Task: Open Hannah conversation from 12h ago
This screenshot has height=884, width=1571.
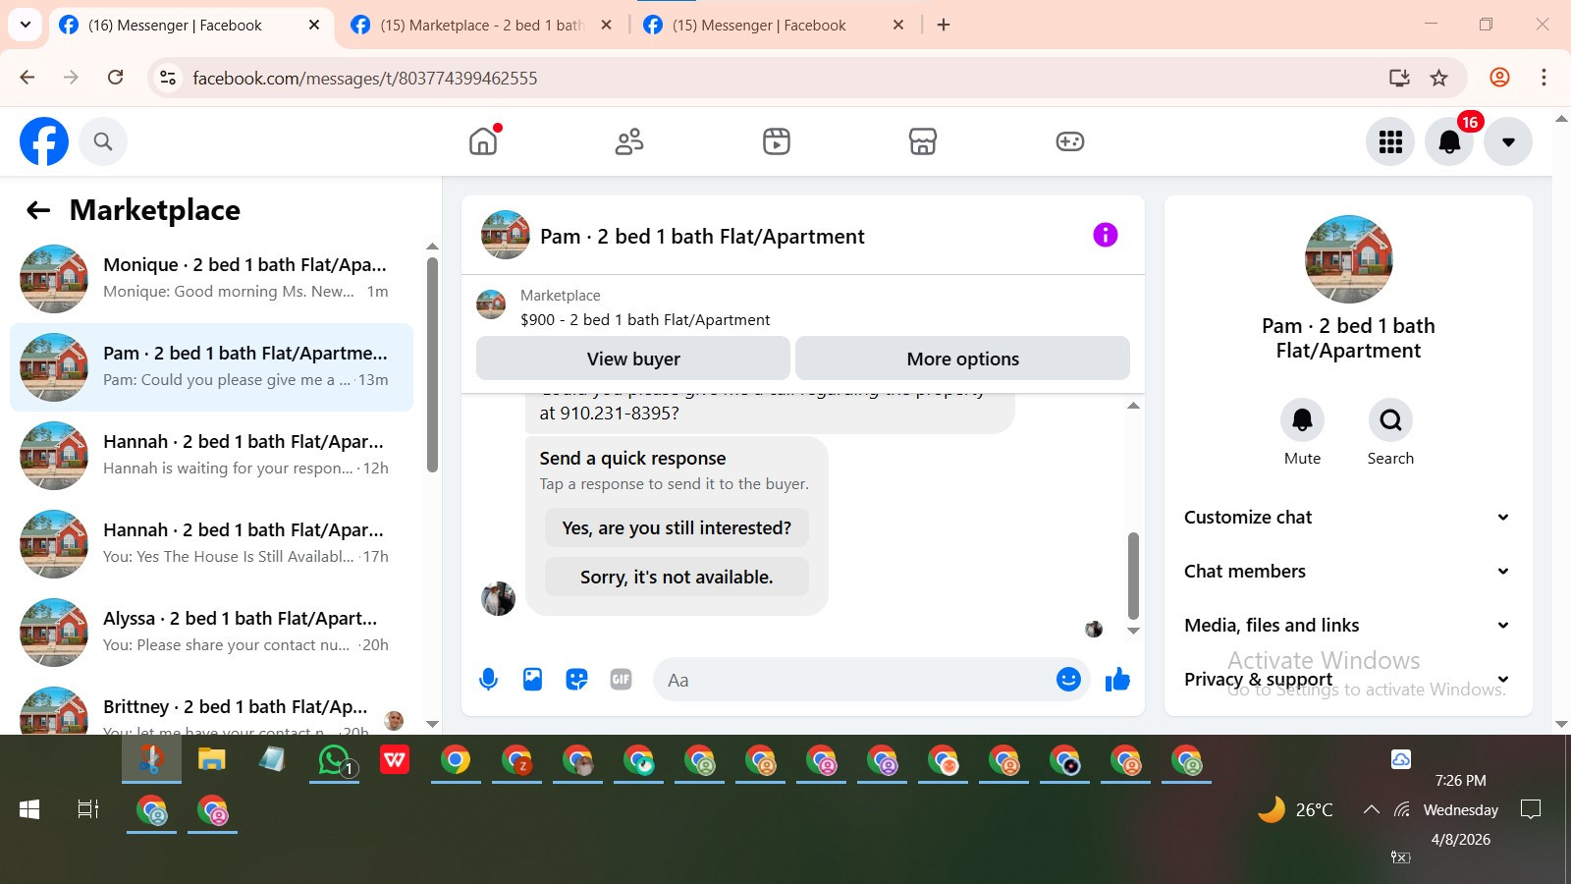Action: coord(211,456)
